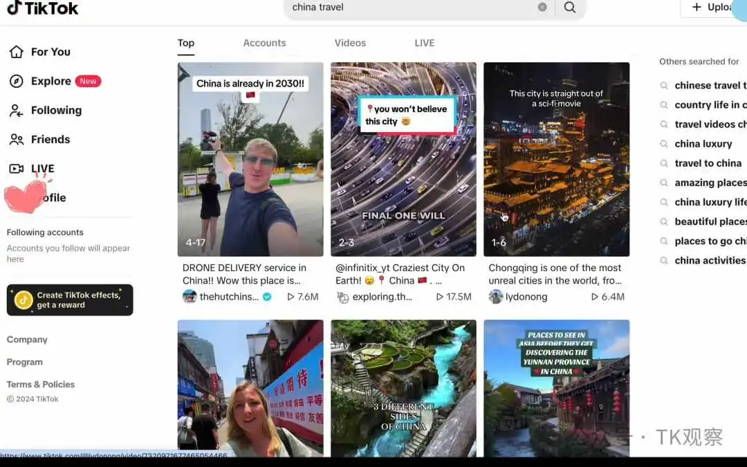Image resolution: width=747 pixels, height=467 pixels.
Task: Click thehutchins avatar icon
Action: [190, 297]
